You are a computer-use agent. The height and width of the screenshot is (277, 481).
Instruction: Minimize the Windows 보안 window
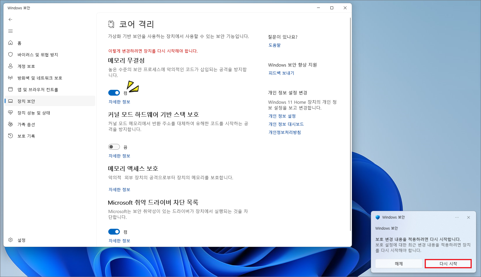(x=318, y=8)
